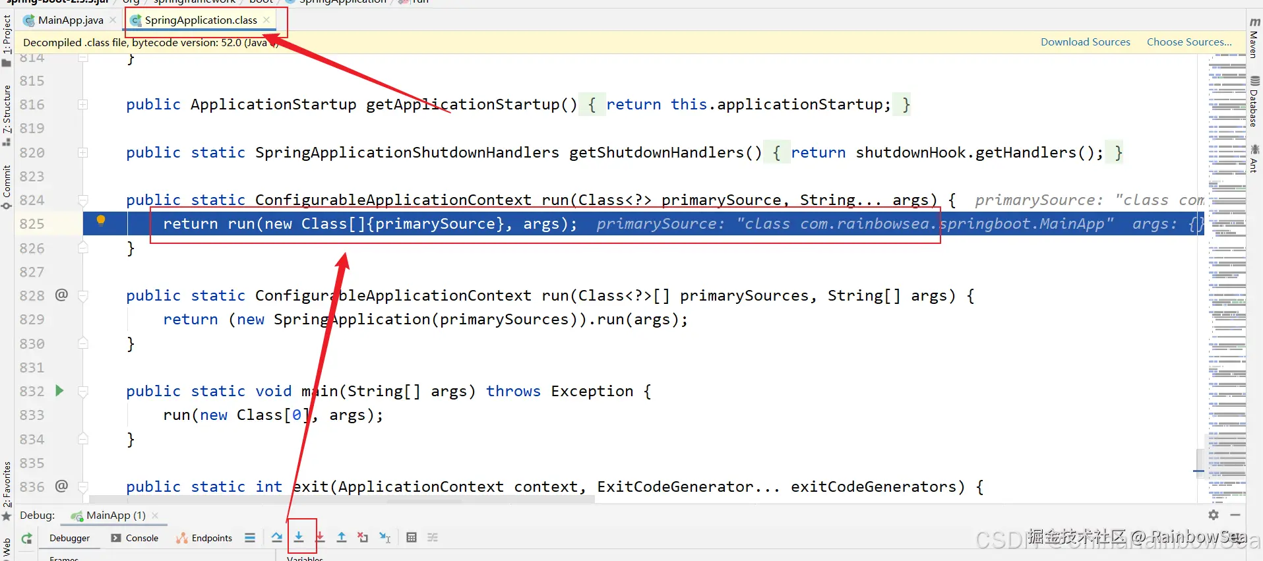The image size is (1263, 561).
Task: Open the Ant tool window
Action: pyautogui.click(x=1254, y=158)
